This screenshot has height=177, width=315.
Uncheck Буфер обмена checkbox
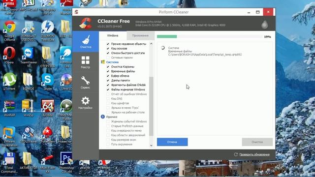coord(108,76)
